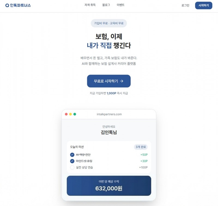
Task: Click the red traffic-light dot on the mockup window
Action: (x=66, y=114)
